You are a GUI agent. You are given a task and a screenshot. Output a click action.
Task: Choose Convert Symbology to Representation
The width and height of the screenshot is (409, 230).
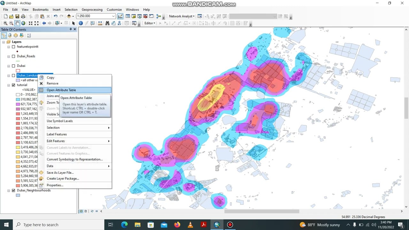click(x=75, y=159)
